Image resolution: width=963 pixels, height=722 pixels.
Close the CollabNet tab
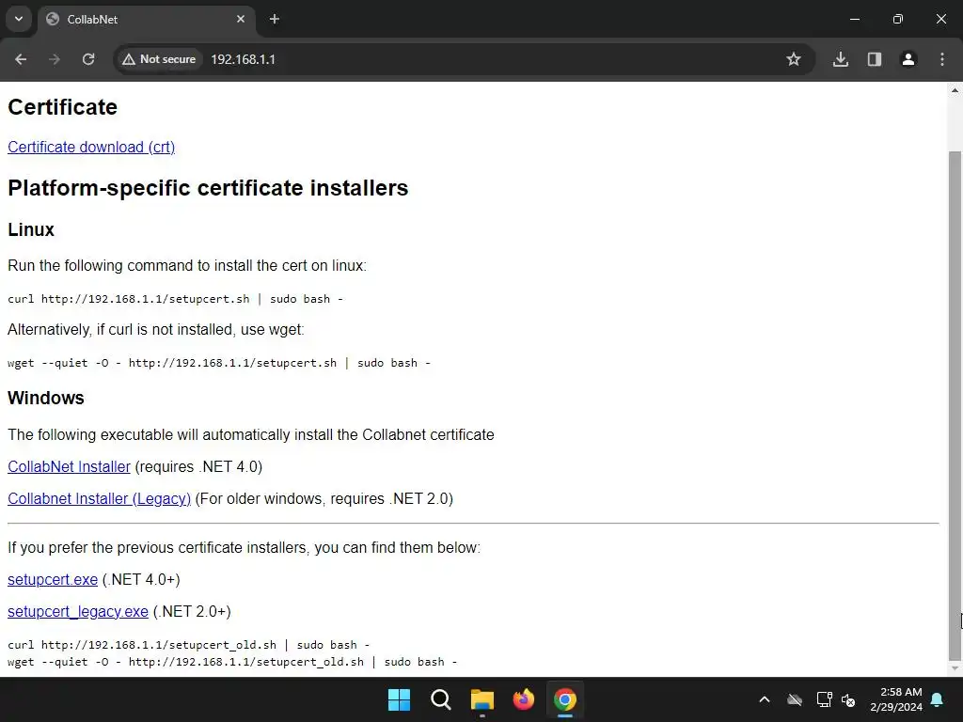(241, 19)
